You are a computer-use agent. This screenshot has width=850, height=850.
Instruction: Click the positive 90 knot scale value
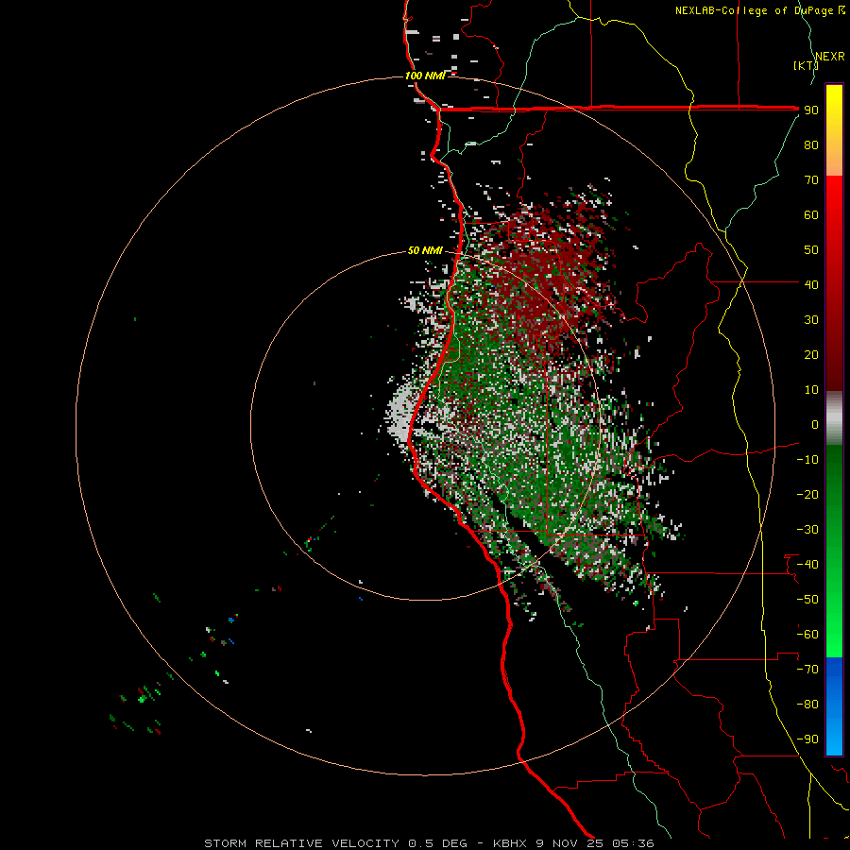coord(811,110)
